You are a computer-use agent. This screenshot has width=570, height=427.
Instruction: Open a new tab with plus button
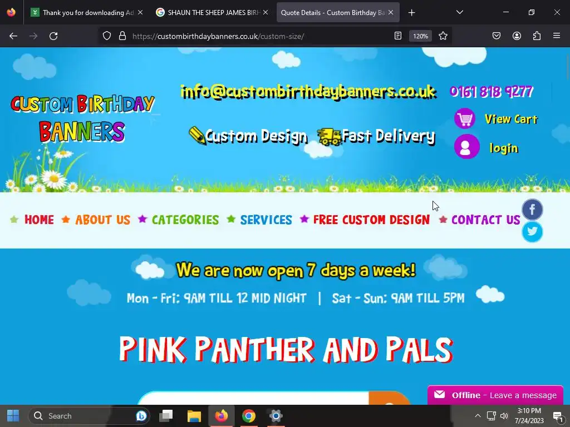411,13
